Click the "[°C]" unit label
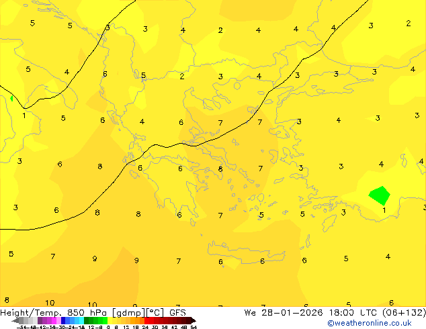The width and height of the screenshot is (426, 329). pos(155,312)
